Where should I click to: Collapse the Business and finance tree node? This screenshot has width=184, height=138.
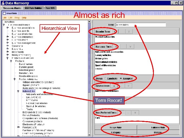4,25
